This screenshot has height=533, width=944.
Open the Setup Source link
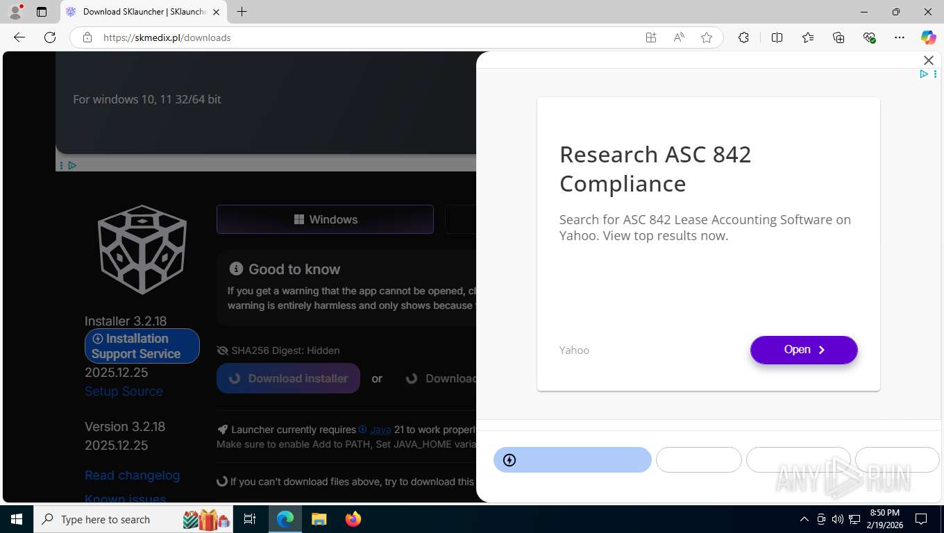[124, 391]
